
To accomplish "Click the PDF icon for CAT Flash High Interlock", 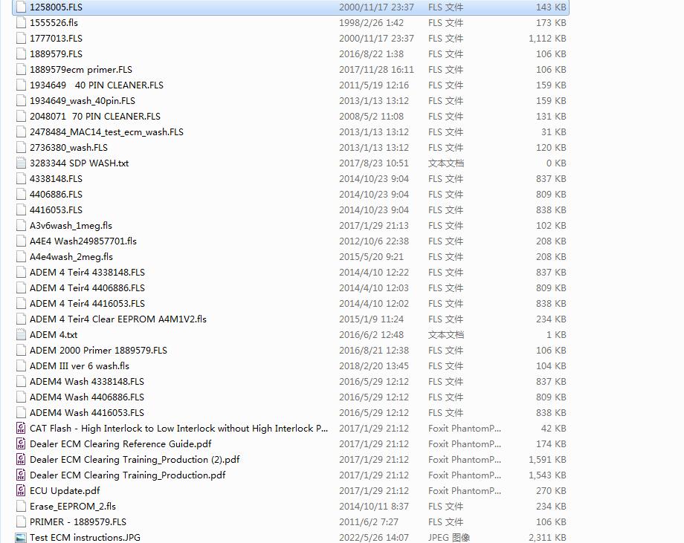I will pyautogui.click(x=21, y=428).
